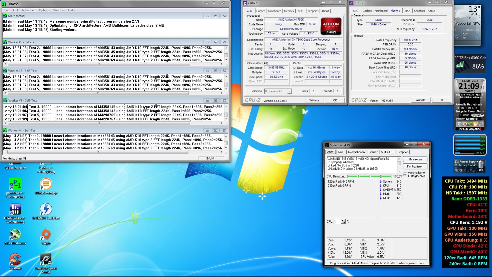
Task: Select Need For Speed World shortcut
Action: (x=46, y=264)
